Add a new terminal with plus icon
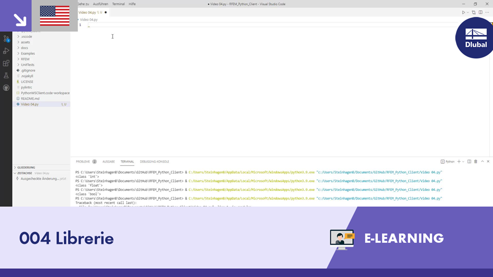The width and height of the screenshot is (493, 277). [x=459, y=162]
